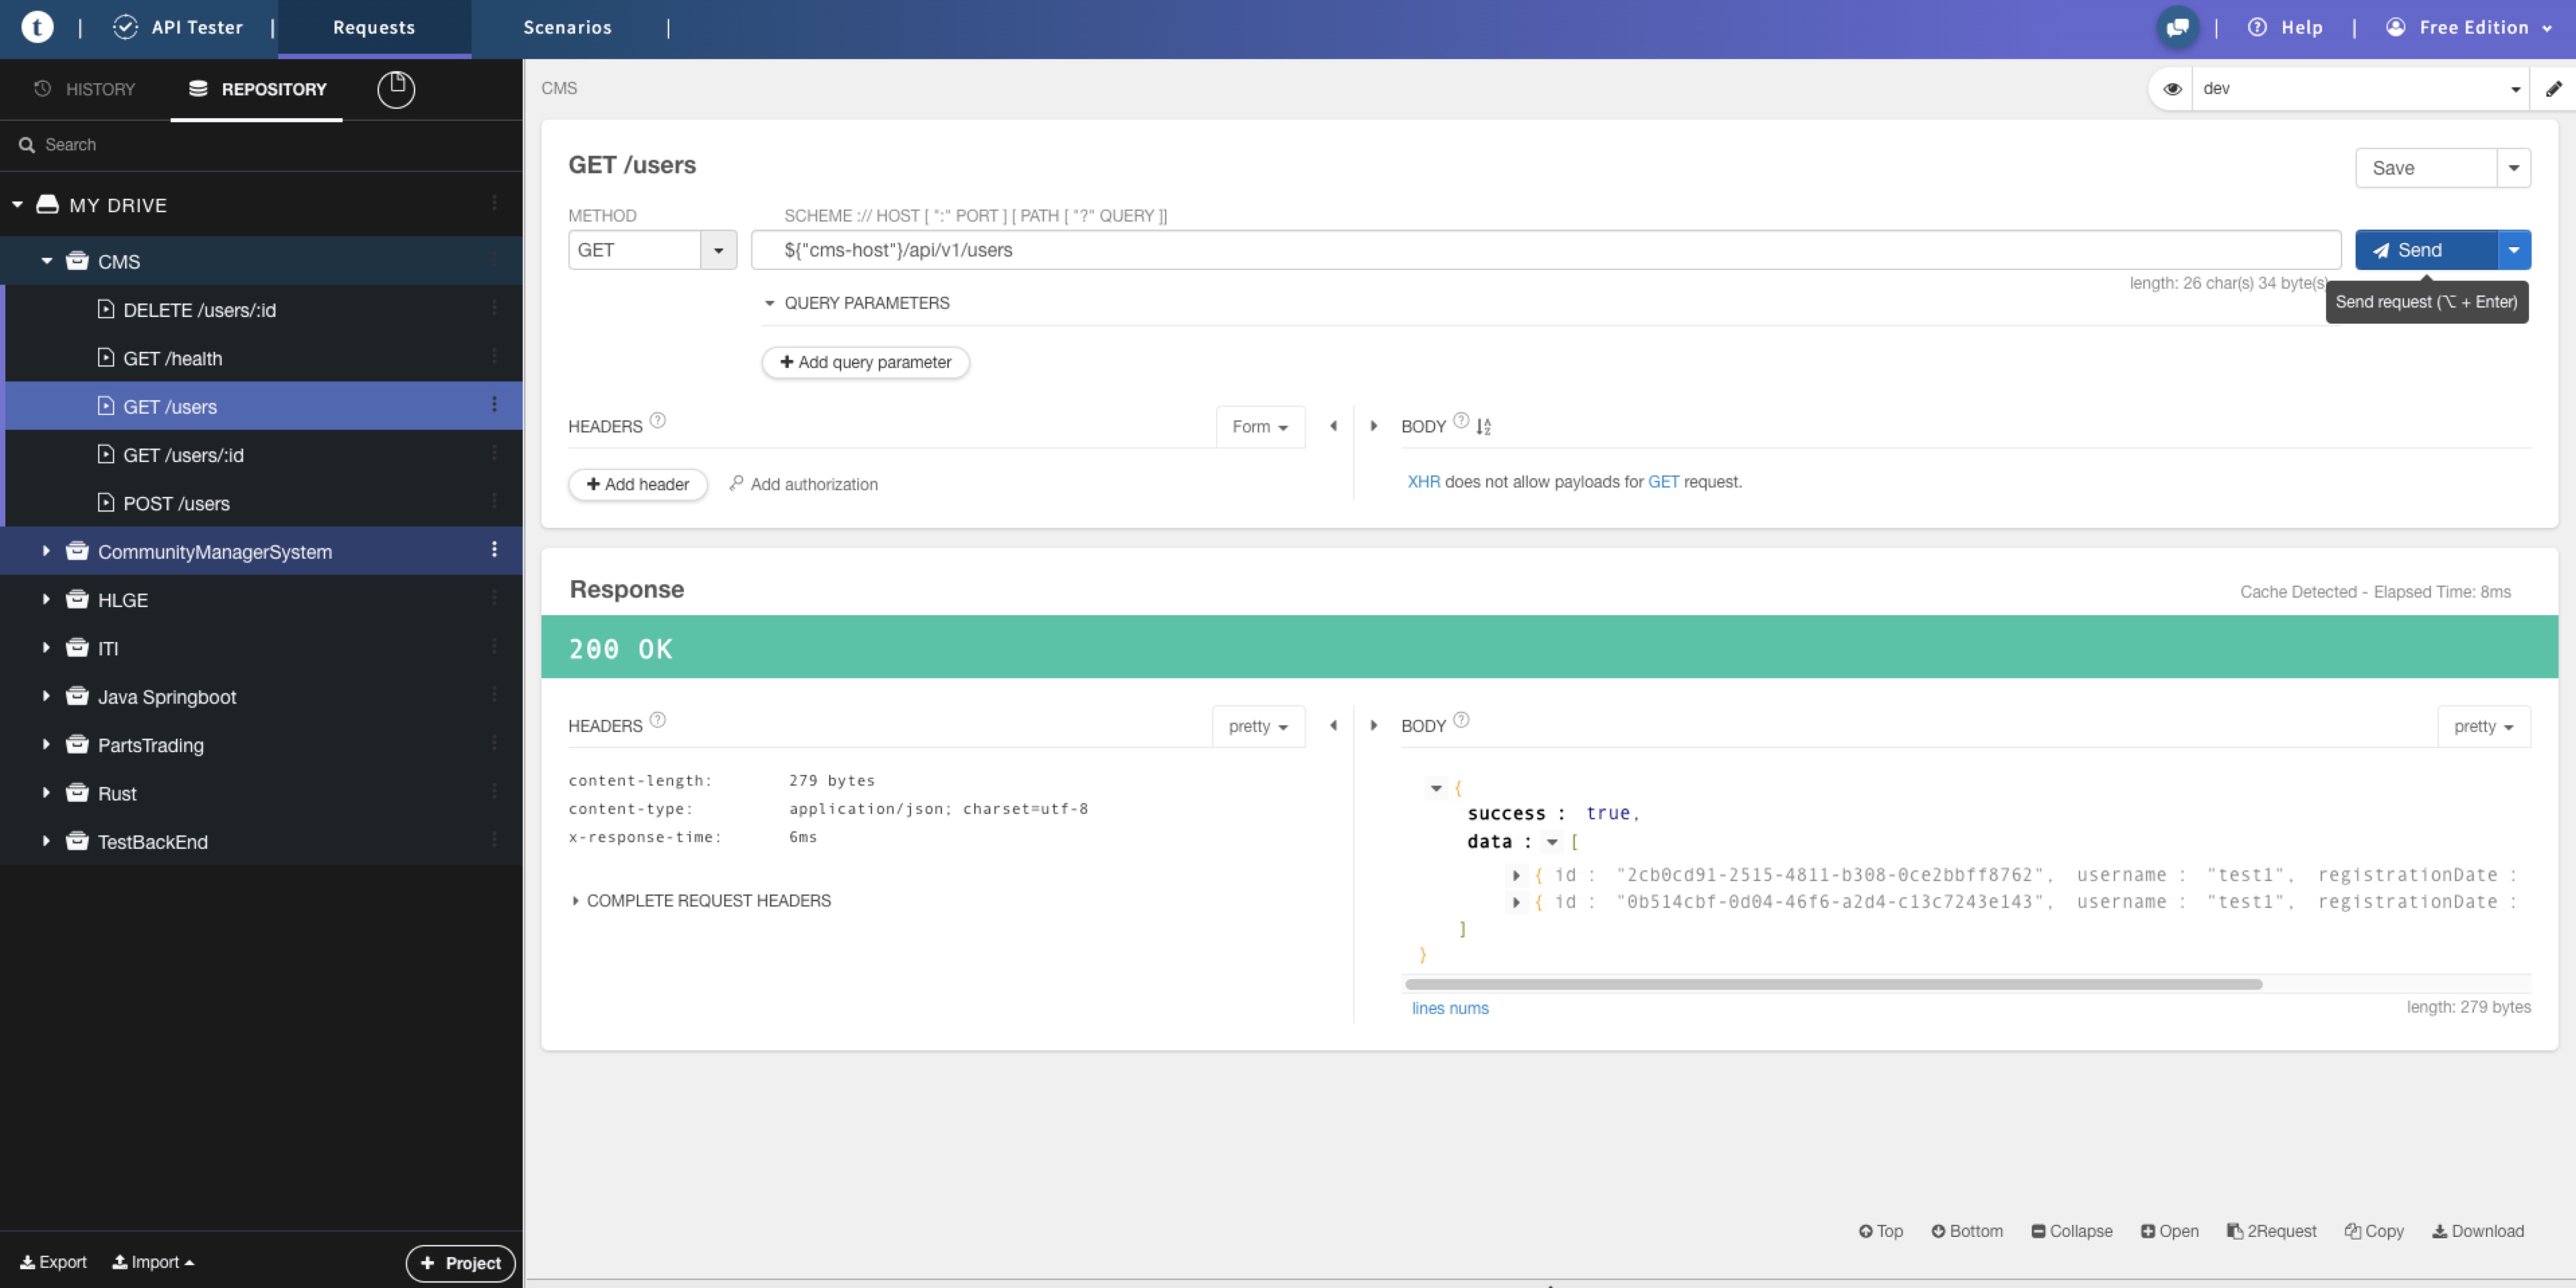Screen dimensions: 2576x1288
Task: Click the response body horizontal scrollbar
Action: [1833, 984]
